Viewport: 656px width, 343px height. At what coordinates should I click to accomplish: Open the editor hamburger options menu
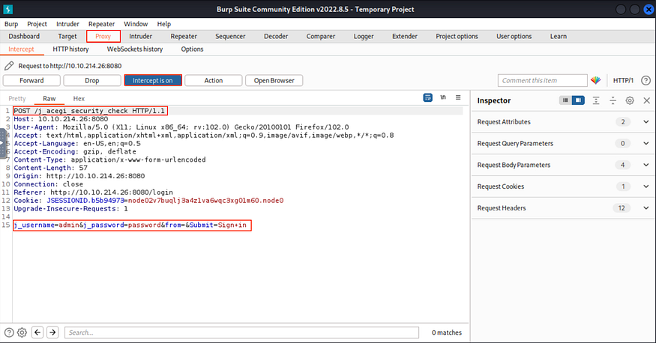(x=458, y=97)
